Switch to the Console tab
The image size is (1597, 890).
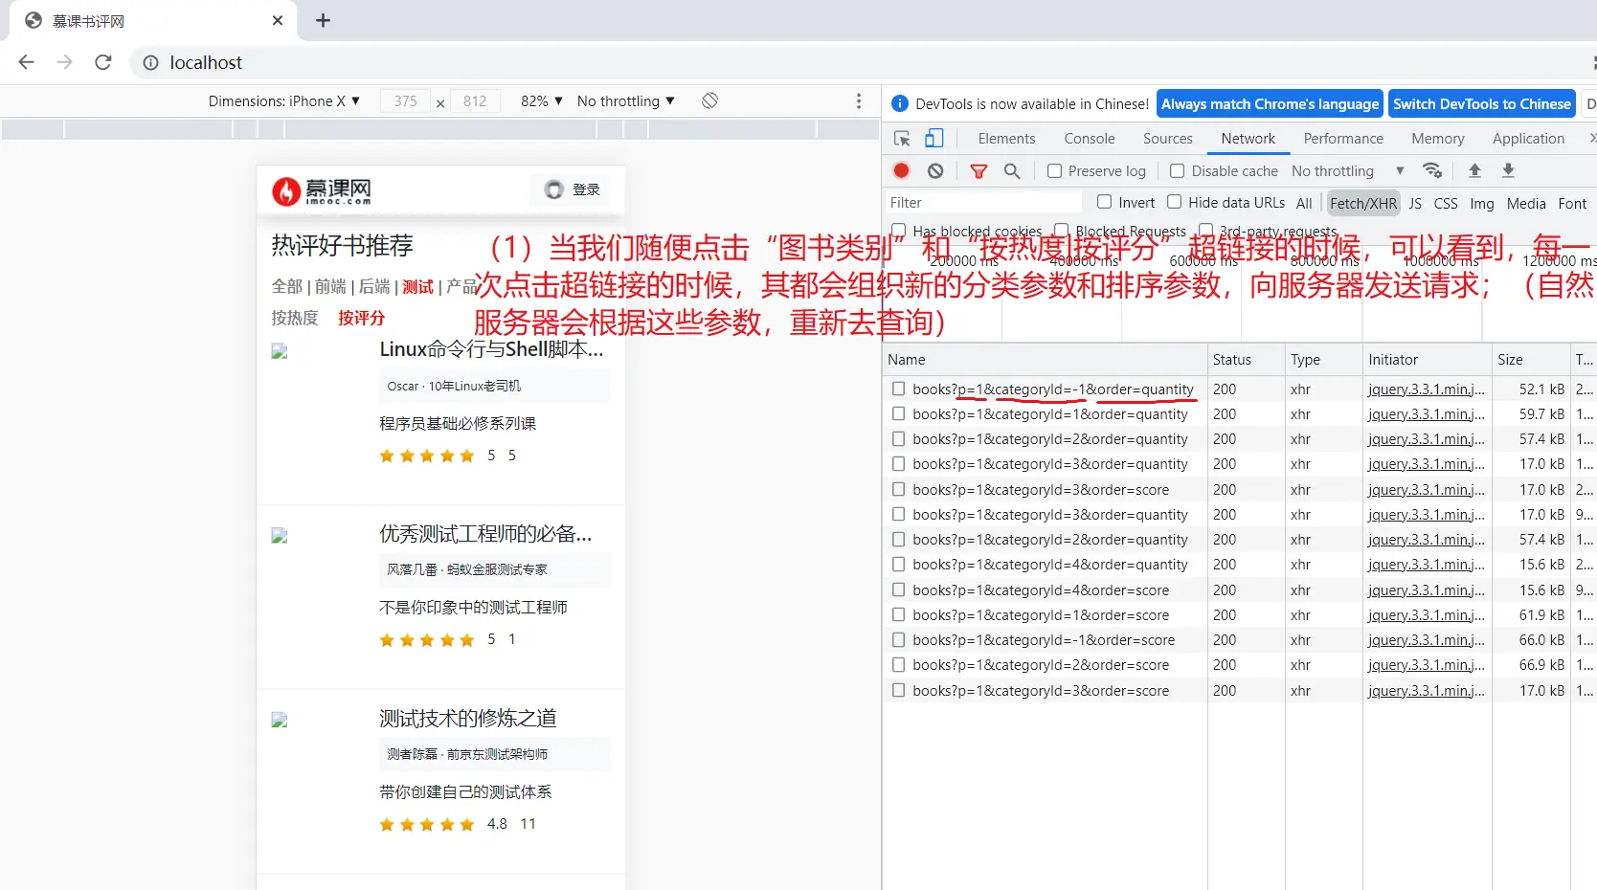click(x=1090, y=139)
